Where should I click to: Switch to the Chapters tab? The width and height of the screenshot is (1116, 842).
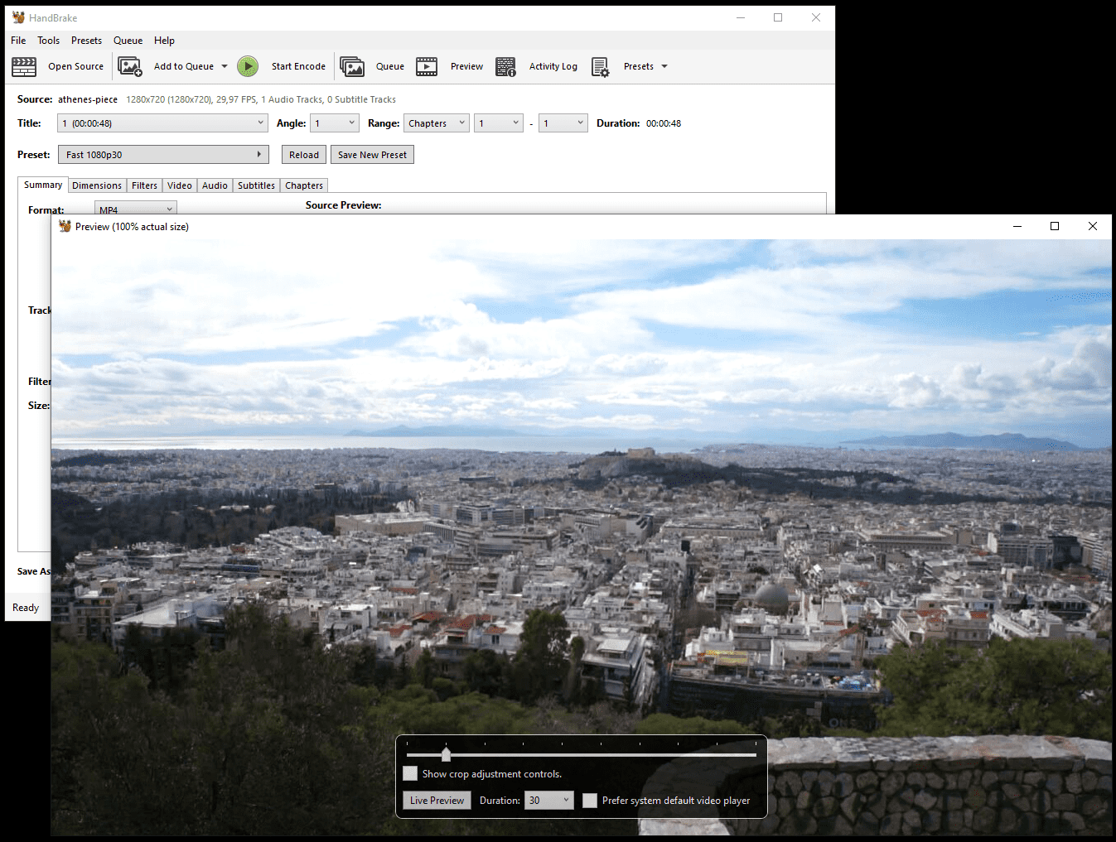(304, 185)
